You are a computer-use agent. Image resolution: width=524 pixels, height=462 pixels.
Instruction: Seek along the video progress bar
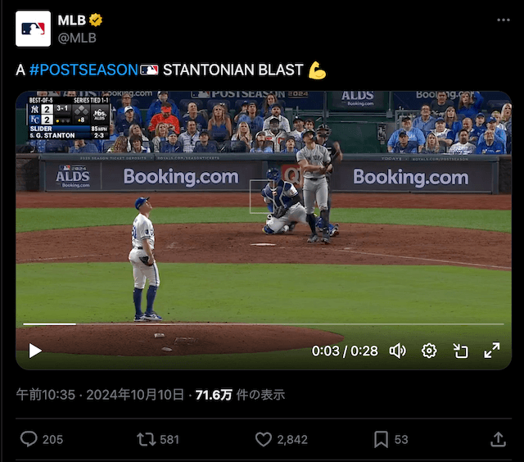[x=264, y=324]
